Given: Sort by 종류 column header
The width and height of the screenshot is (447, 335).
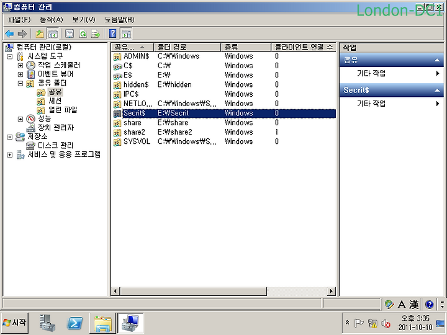Looking at the screenshot, I should [246, 47].
